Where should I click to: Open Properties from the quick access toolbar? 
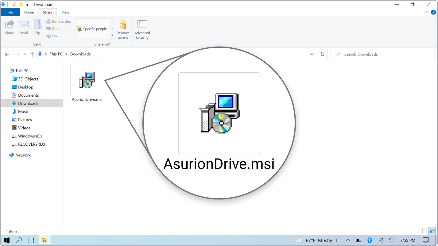(14, 5)
